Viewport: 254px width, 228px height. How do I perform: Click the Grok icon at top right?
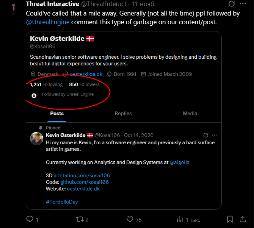point(231,4)
